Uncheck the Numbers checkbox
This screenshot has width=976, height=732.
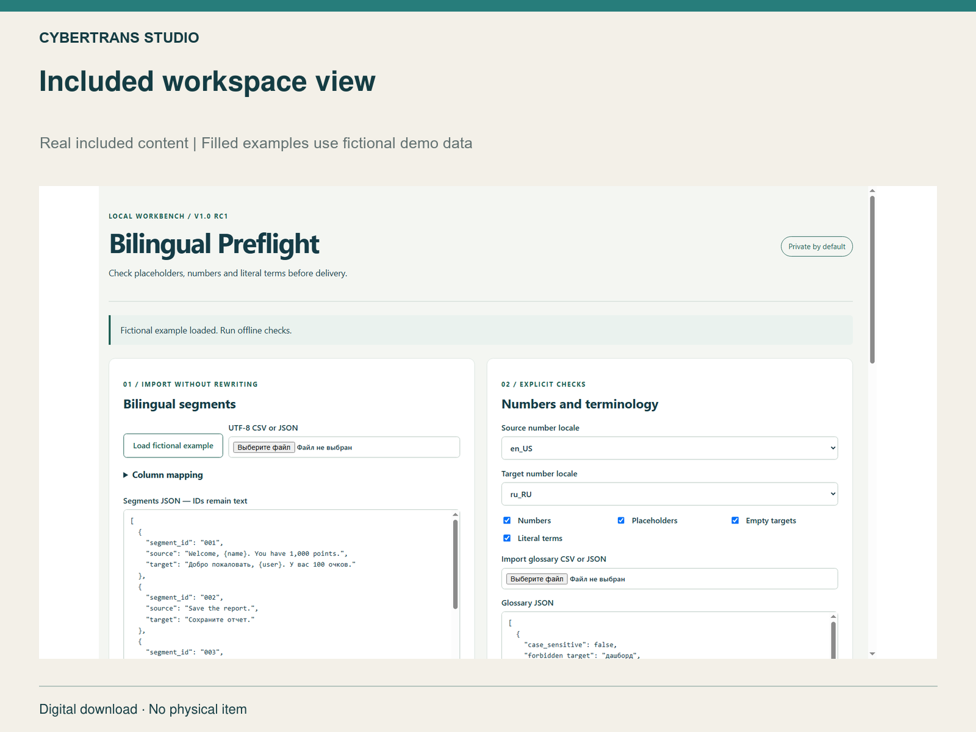[x=507, y=520]
